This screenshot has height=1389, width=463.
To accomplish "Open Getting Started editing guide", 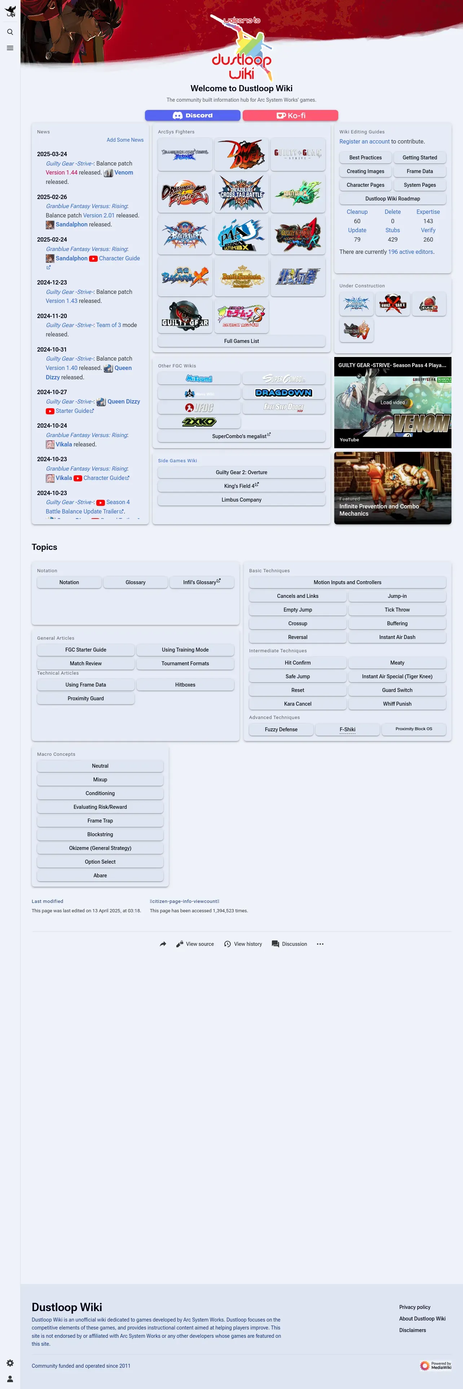I will [420, 158].
